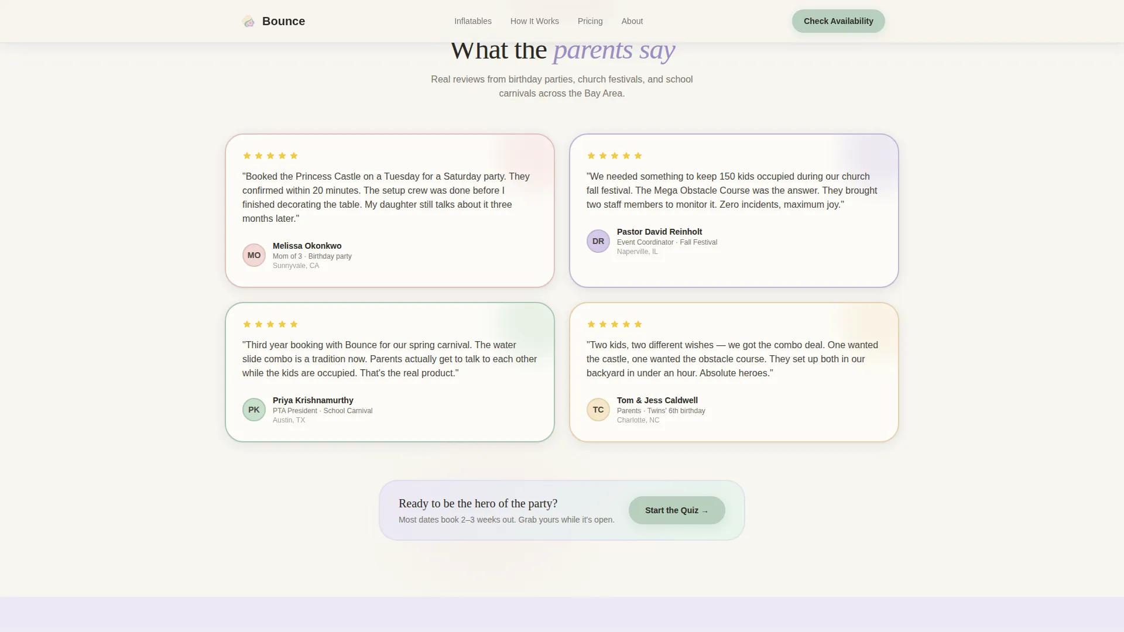Click the Check Availability button
Screen dimensions: 1124x632
coord(838,21)
